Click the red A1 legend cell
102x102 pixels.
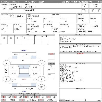26,96
